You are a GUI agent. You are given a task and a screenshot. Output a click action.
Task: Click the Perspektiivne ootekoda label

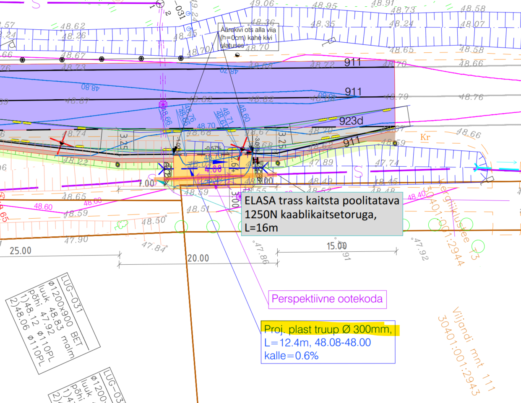pos(327,299)
